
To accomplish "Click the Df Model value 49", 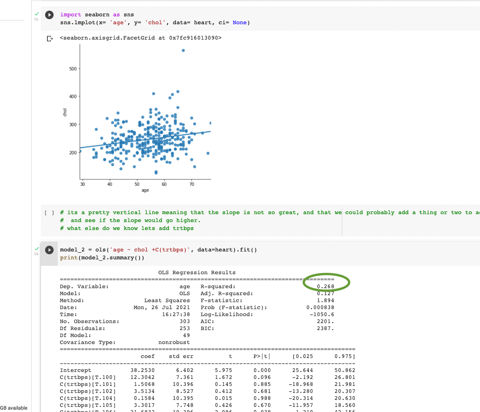I will (x=186, y=336).
